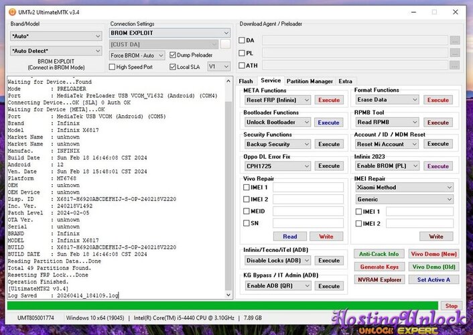Check the PL checkbox
The width and height of the screenshot is (473, 335).
242,53
